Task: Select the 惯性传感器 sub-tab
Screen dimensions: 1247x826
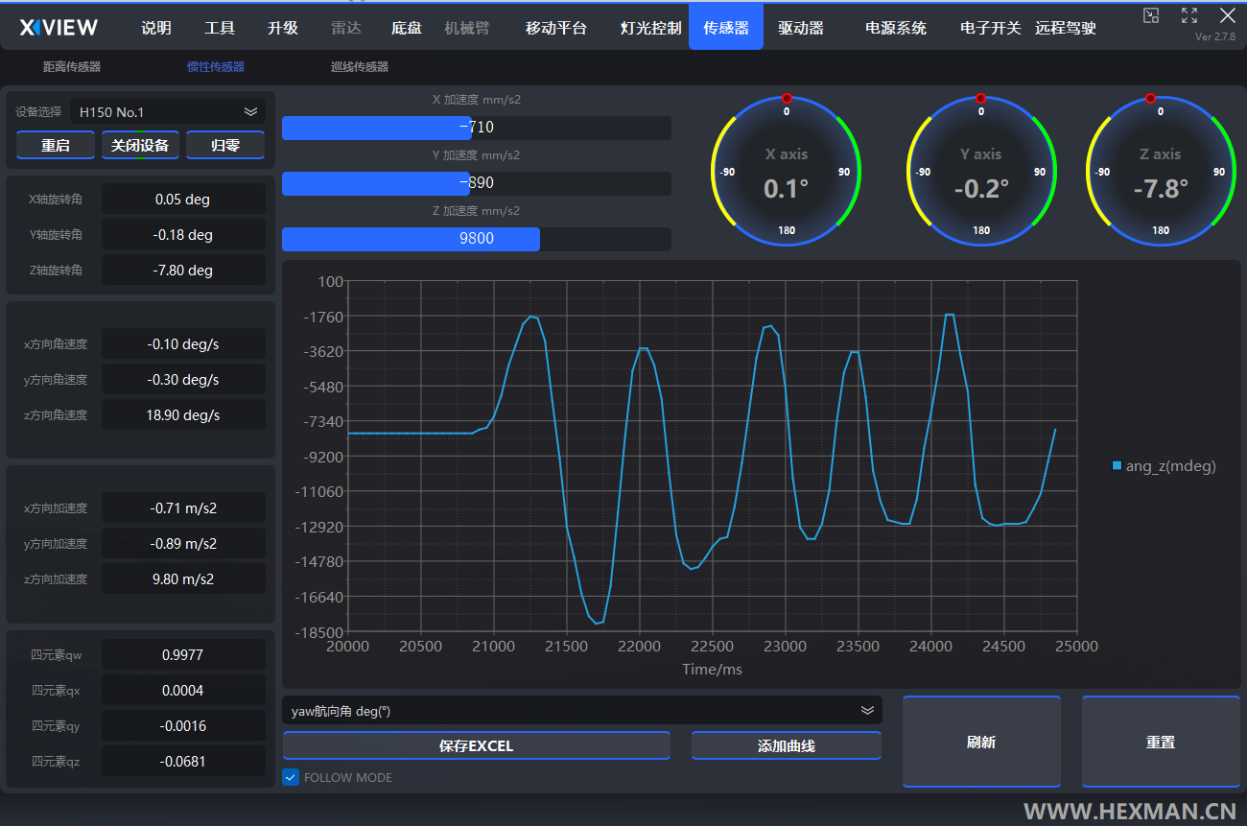Action: [x=216, y=67]
